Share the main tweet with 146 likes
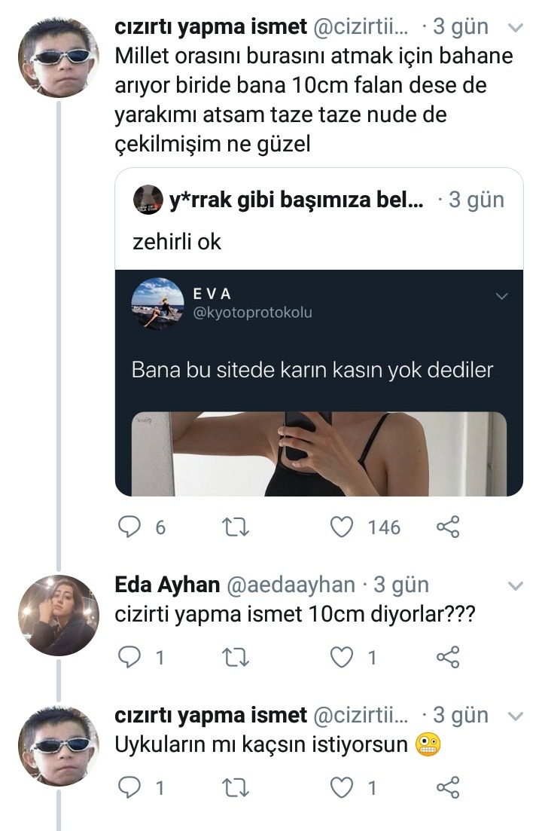Screen dimensions: 542x831 [x=448, y=527]
